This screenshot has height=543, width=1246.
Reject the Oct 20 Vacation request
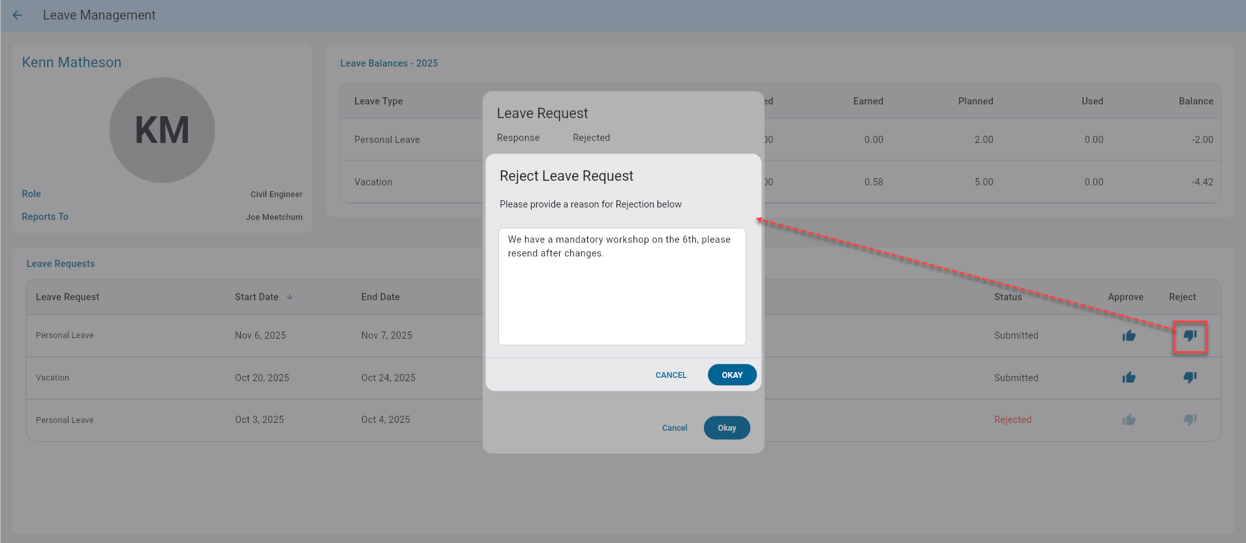[1190, 377]
